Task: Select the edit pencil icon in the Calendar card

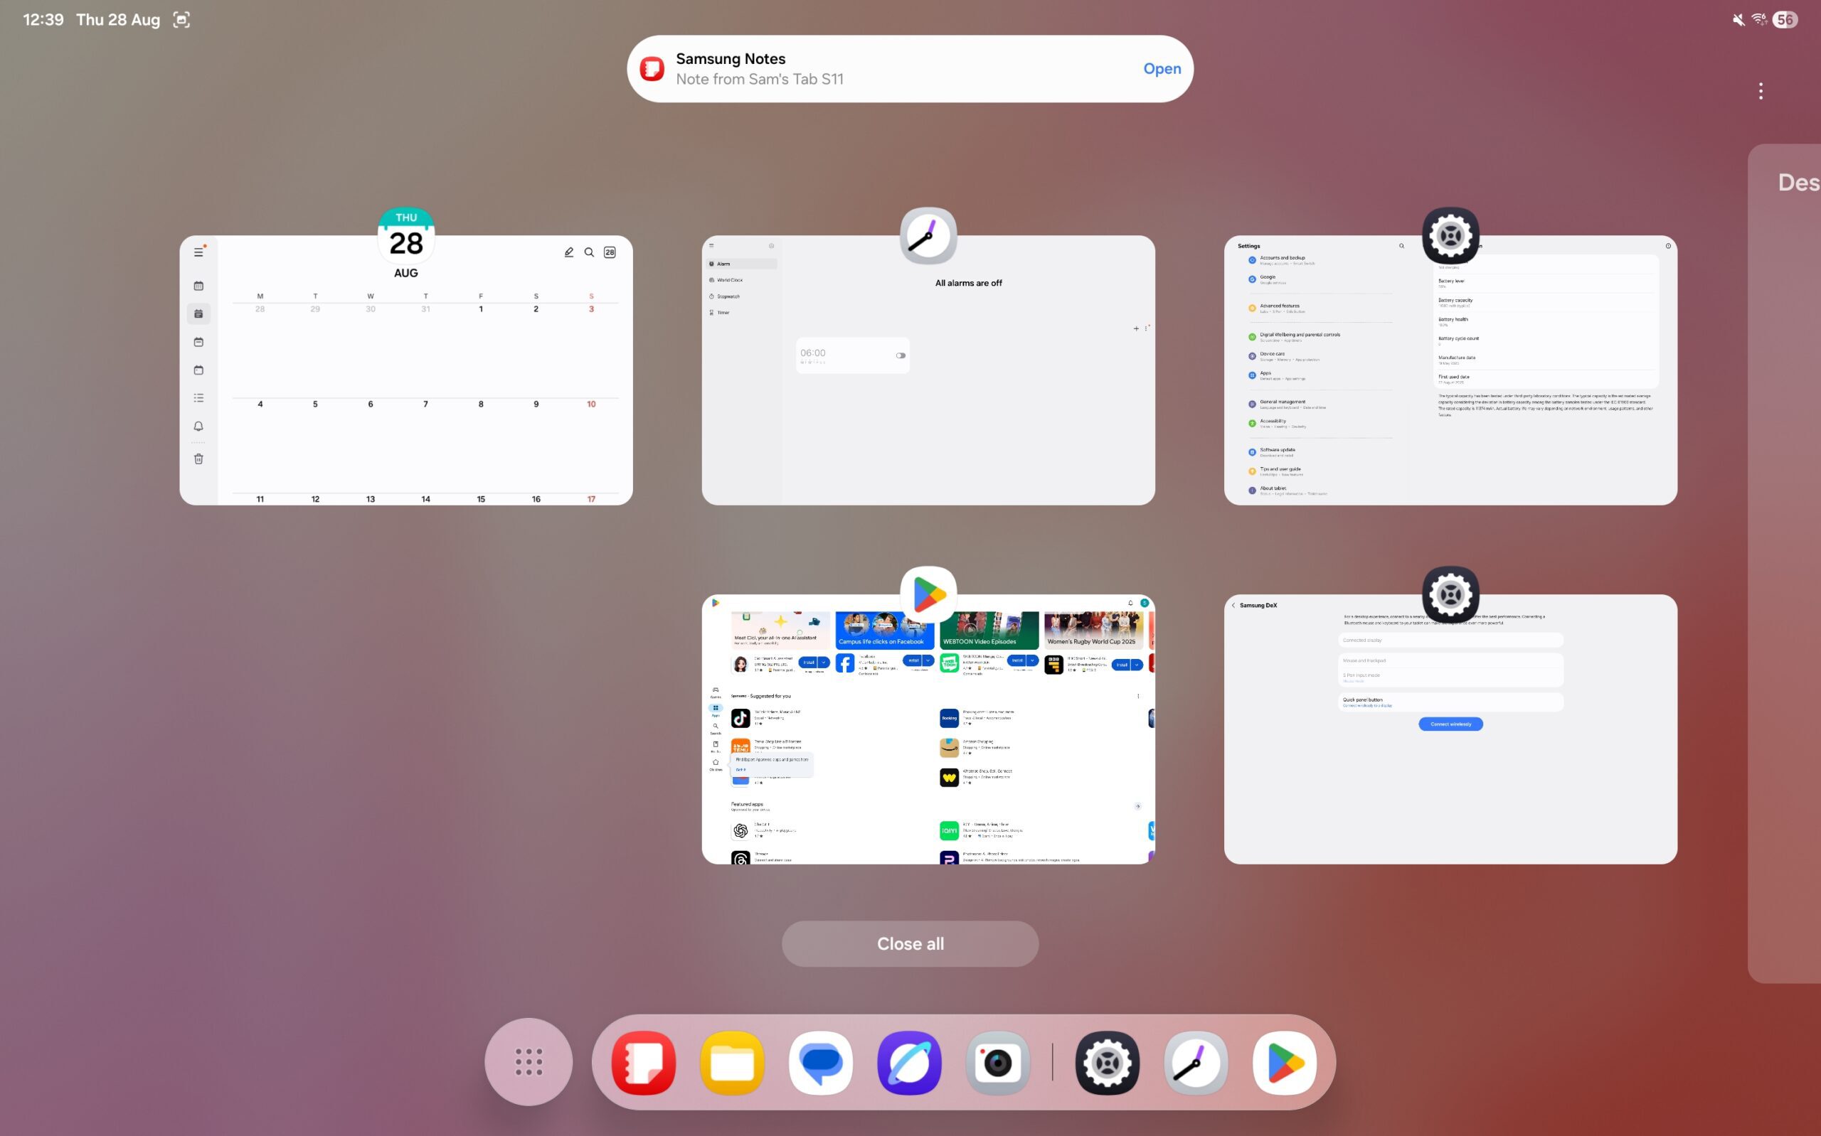Action: click(569, 252)
